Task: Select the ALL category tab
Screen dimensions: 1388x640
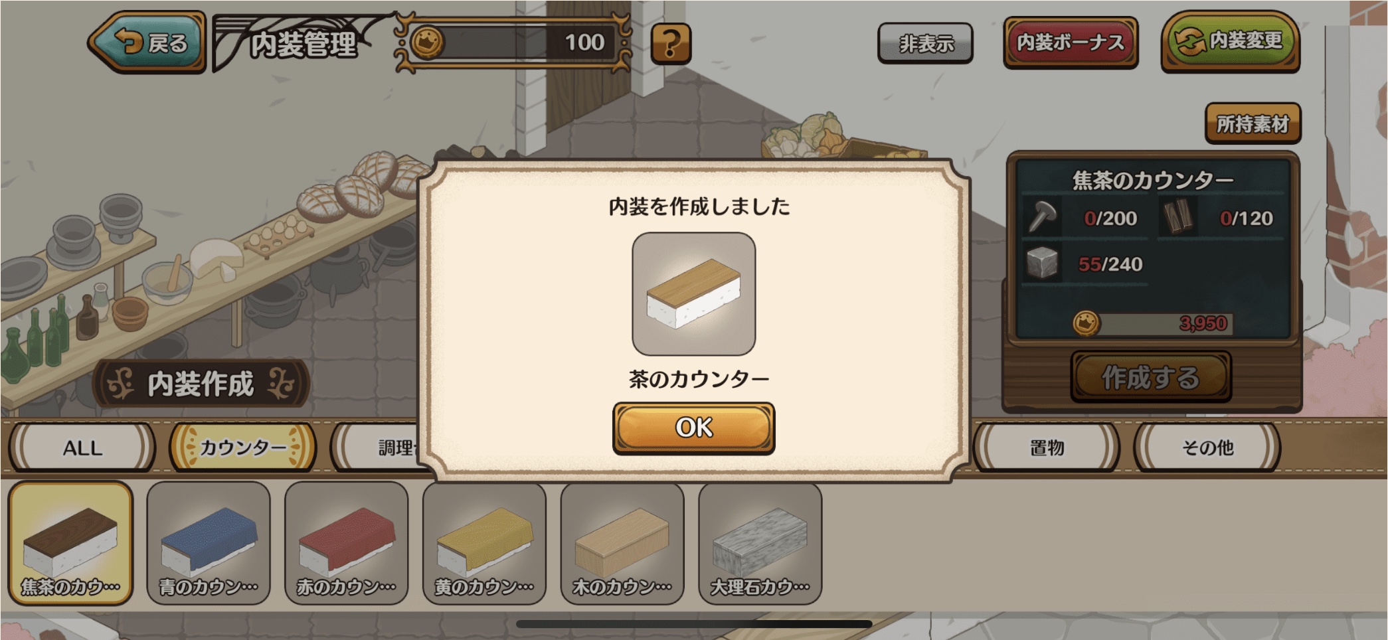Action: 82,447
